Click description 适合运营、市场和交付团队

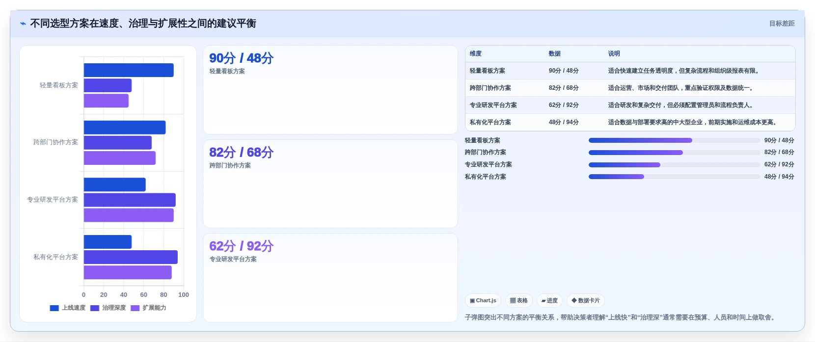pos(681,88)
